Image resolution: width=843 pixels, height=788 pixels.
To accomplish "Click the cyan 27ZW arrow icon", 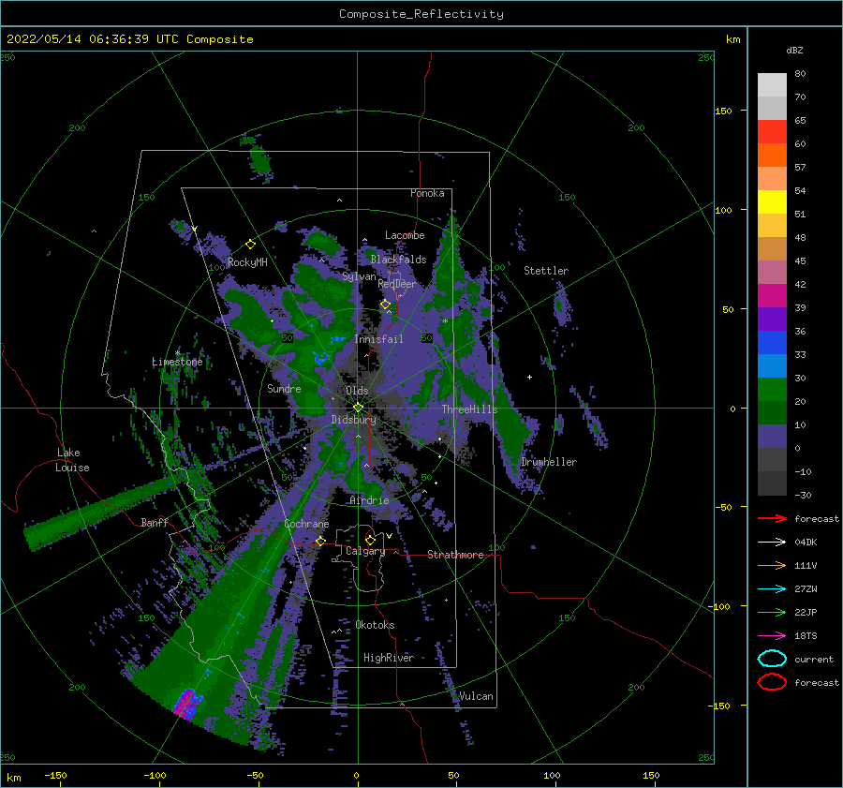I will coord(772,589).
